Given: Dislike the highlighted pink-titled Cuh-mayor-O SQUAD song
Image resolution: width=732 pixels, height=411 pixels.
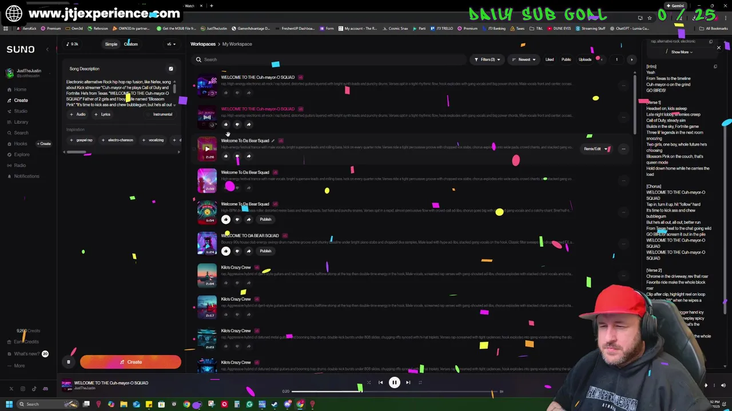Looking at the screenshot, I should tap(237, 124).
